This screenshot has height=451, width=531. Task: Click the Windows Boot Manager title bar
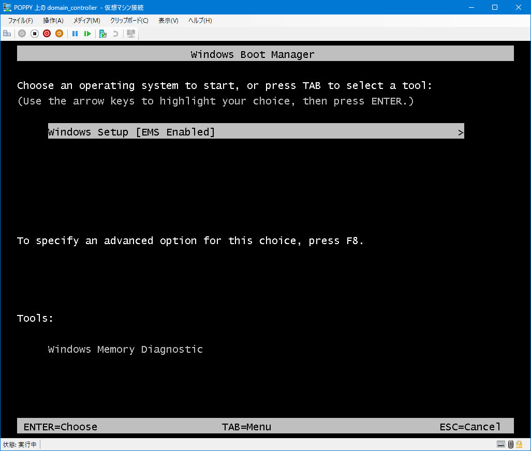point(265,53)
